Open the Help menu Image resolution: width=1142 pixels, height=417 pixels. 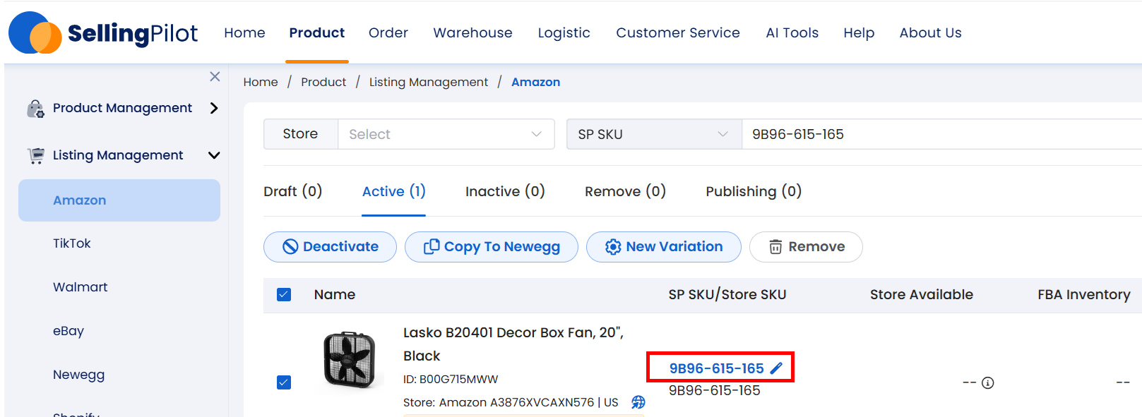coord(859,32)
